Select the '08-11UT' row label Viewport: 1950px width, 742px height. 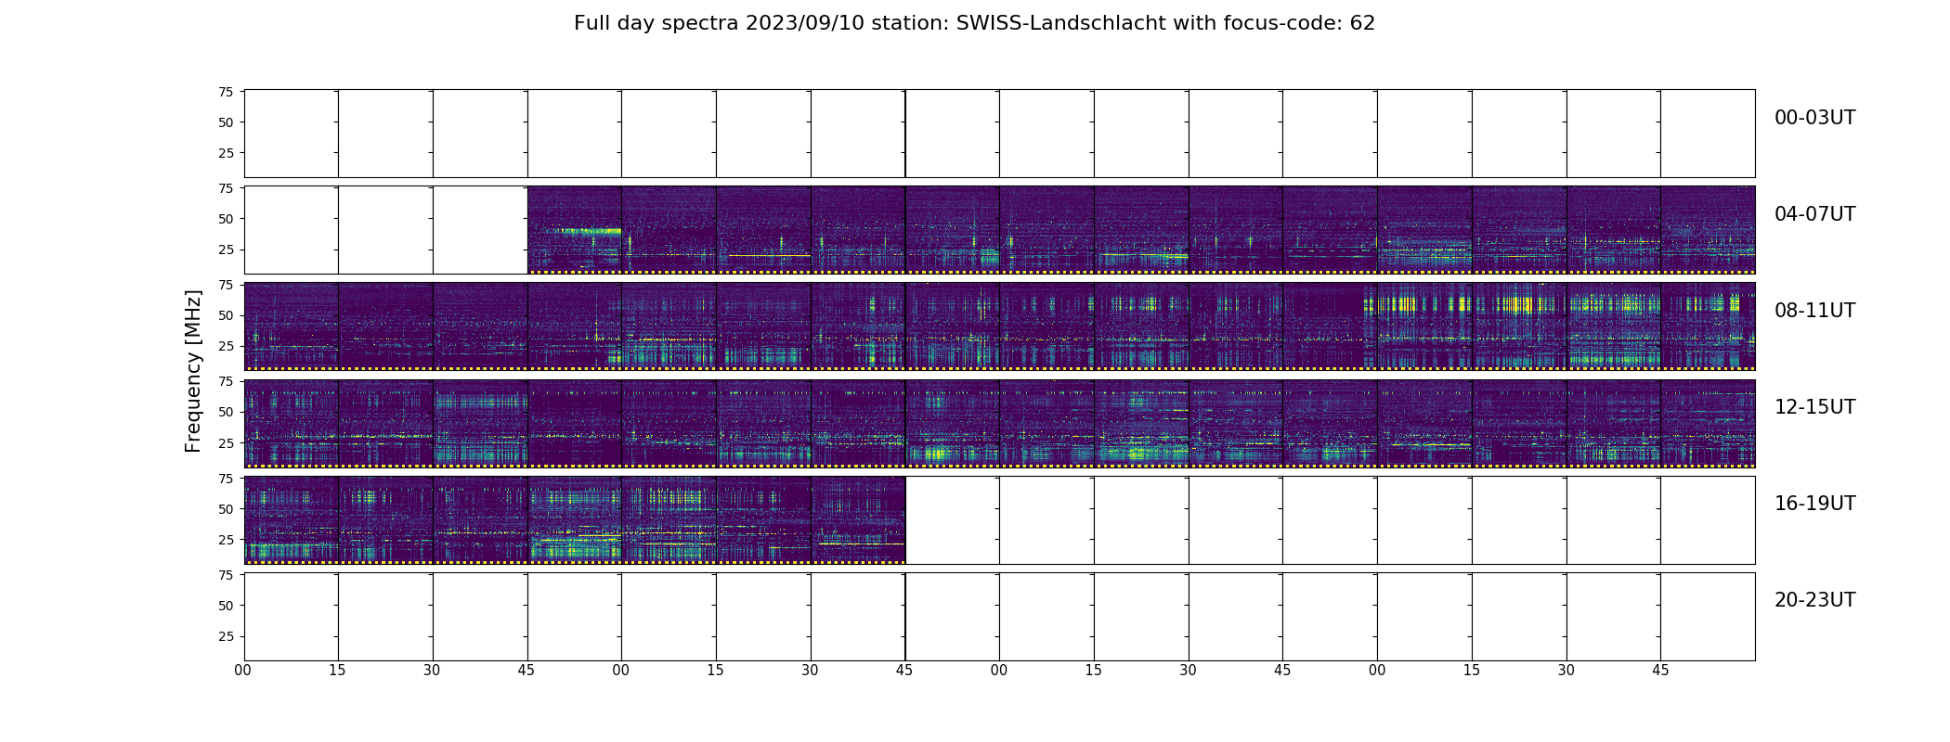click(x=1814, y=311)
